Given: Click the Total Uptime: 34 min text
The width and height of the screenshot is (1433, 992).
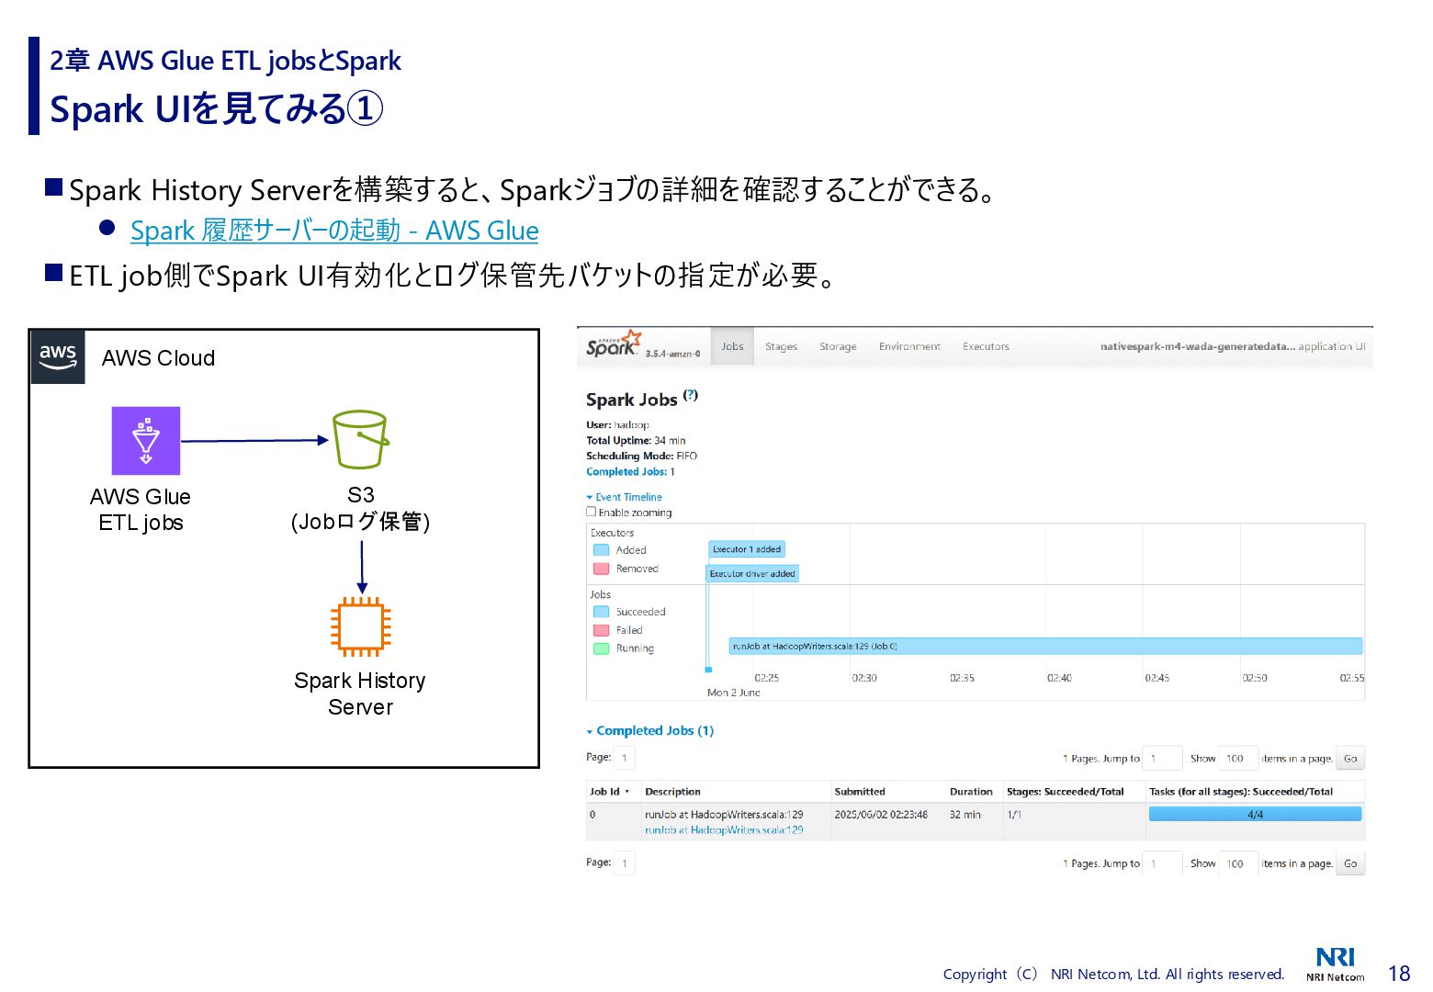Looking at the screenshot, I should (x=636, y=441).
